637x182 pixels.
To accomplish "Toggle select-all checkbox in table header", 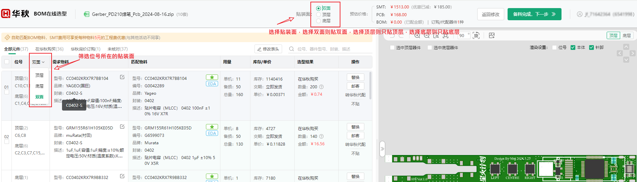I will tap(7, 62).
